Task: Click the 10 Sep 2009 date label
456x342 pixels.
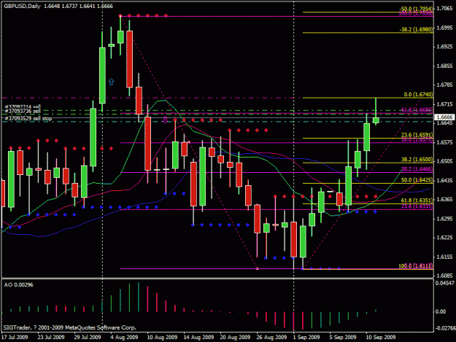Action: tap(381, 337)
